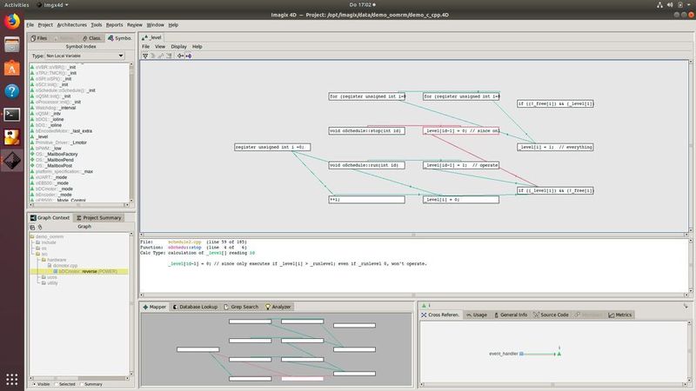Switch to the Grep Search tab

coord(241,307)
